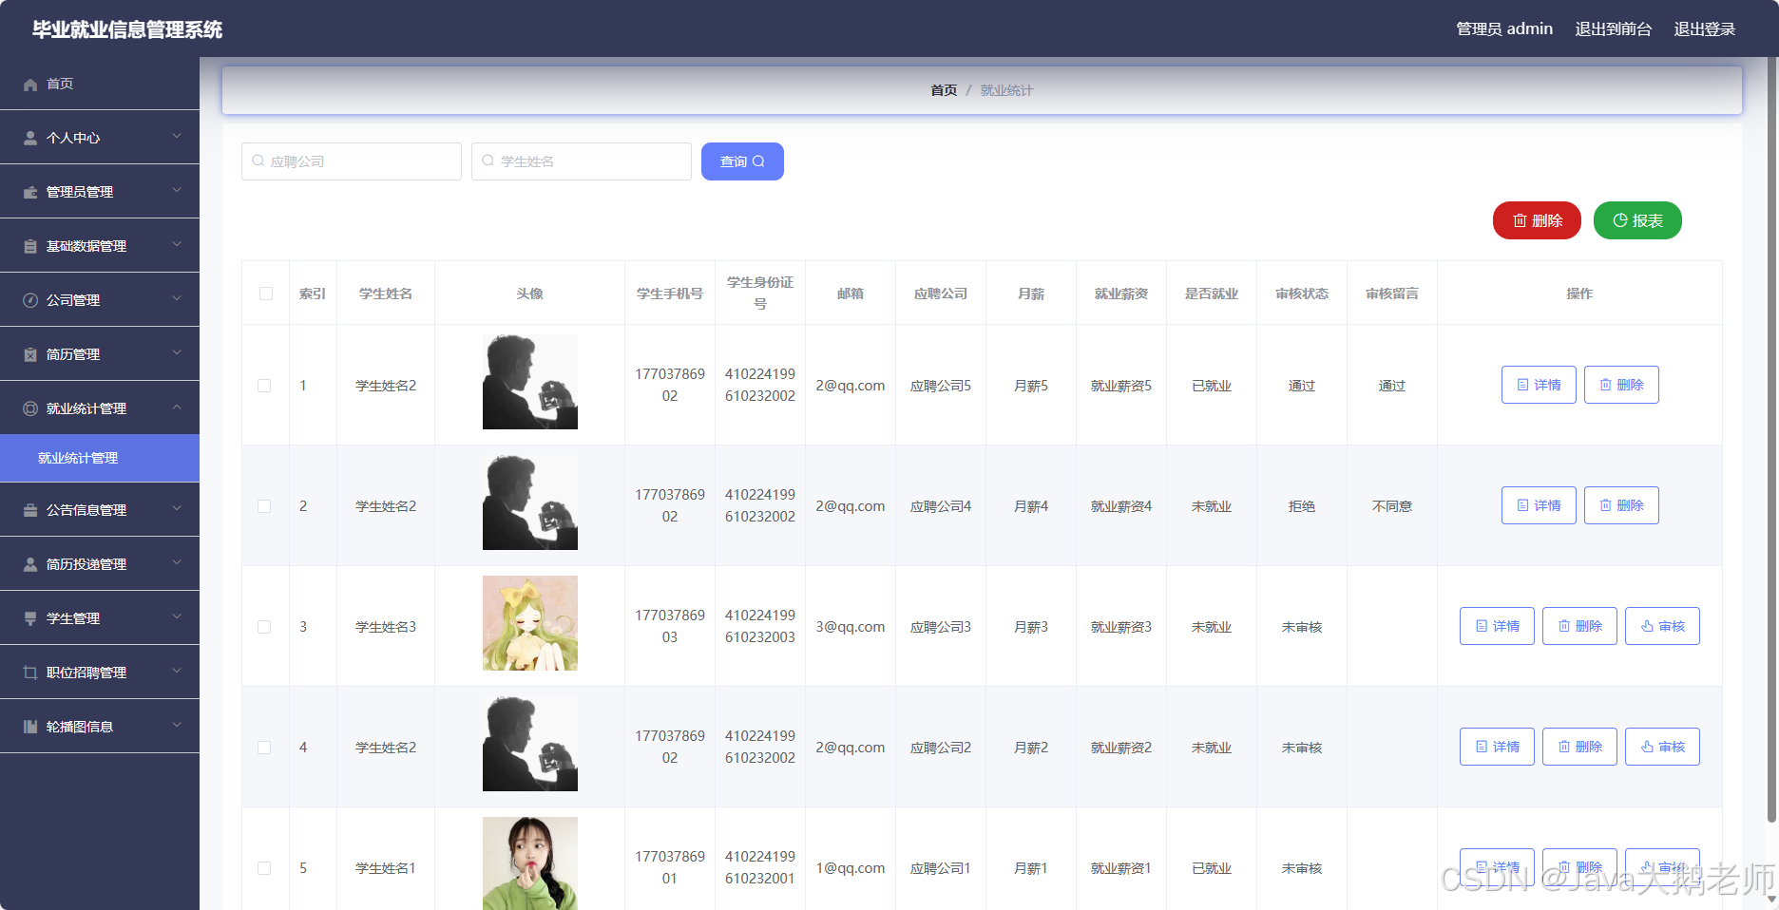Click 不同意 review message cell
The image size is (1779, 910).
[x=1392, y=506]
